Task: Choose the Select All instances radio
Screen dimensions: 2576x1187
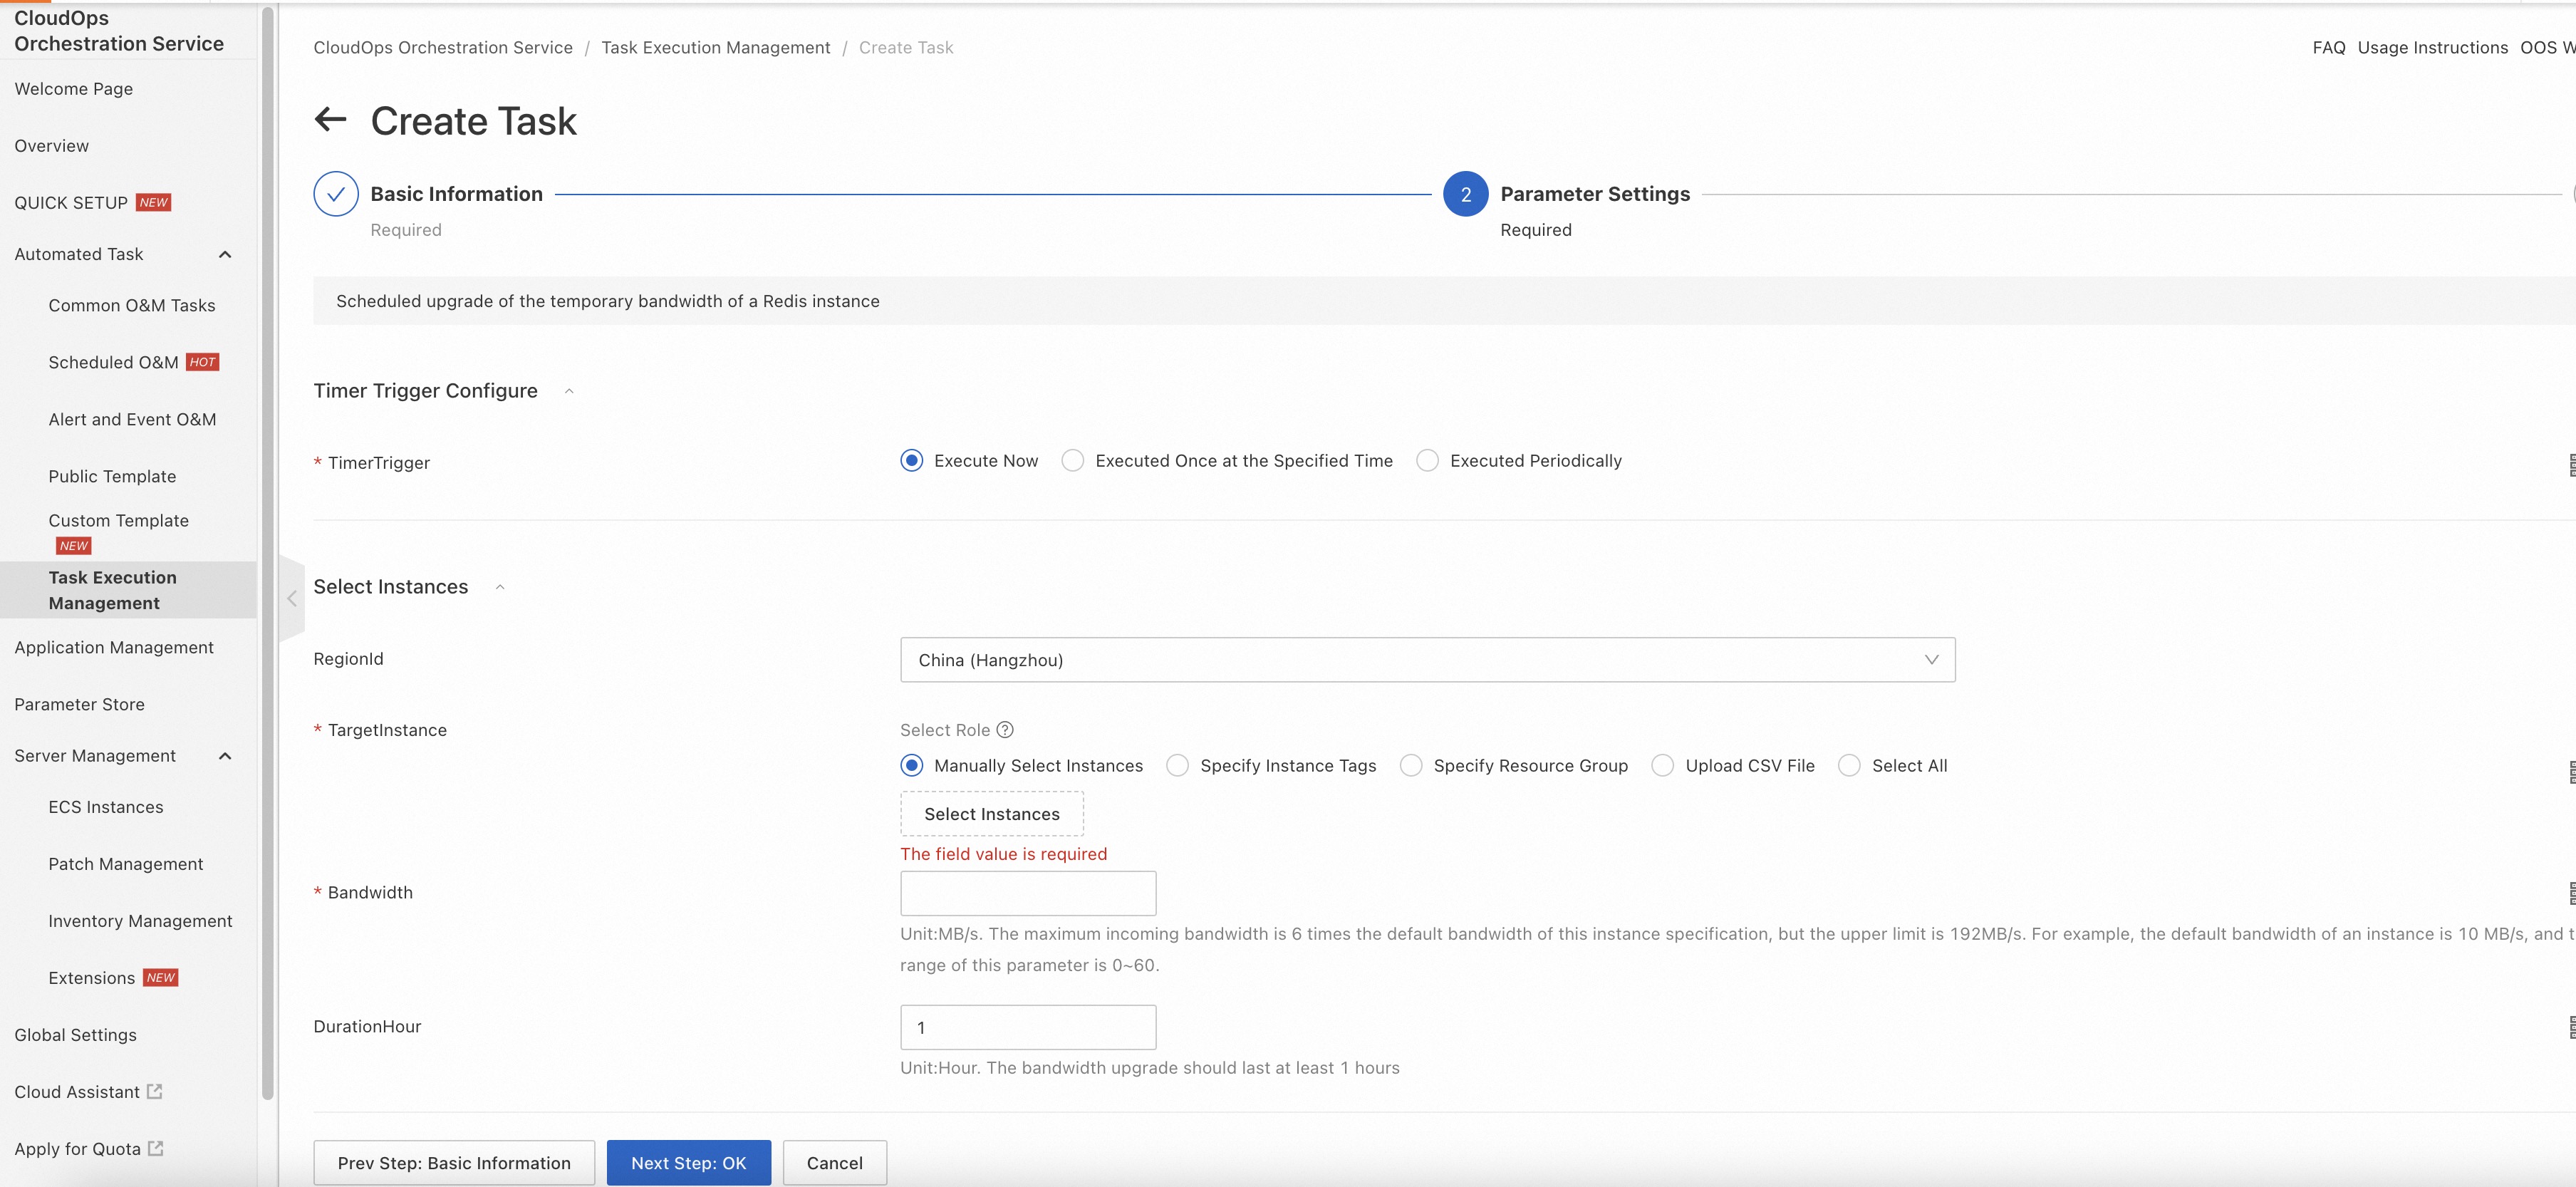Action: (1849, 766)
